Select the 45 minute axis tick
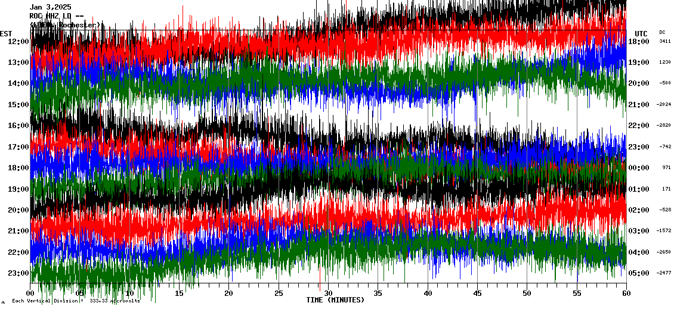The image size is (674, 309). click(x=477, y=294)
